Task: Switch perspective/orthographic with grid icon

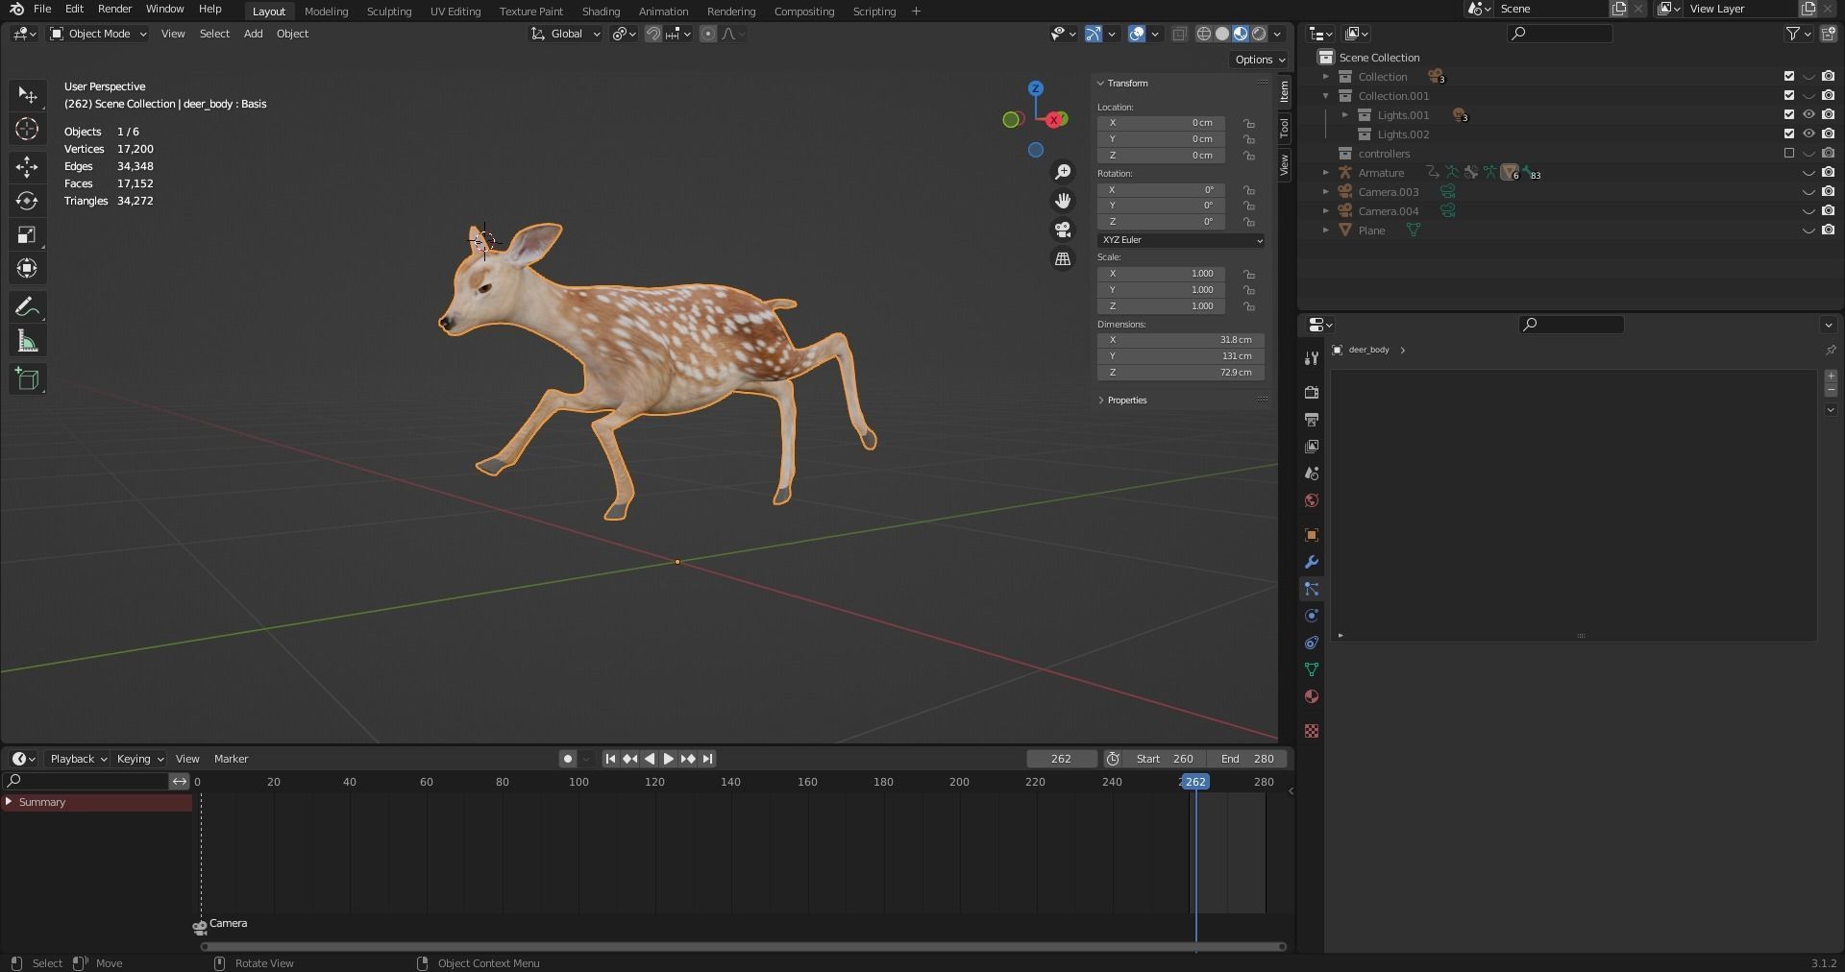Action: (1063, 259)
